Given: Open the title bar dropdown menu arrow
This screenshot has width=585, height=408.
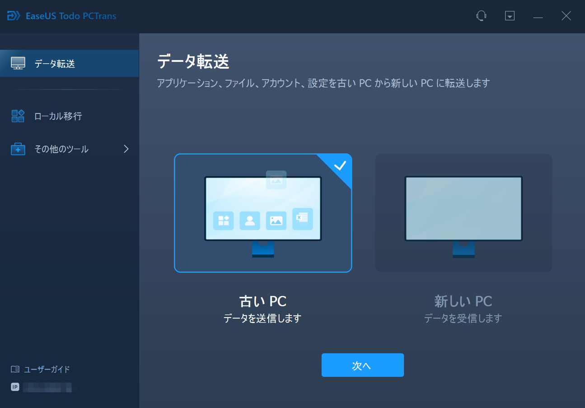Looking at the screenshot, I should pos(510,16).
